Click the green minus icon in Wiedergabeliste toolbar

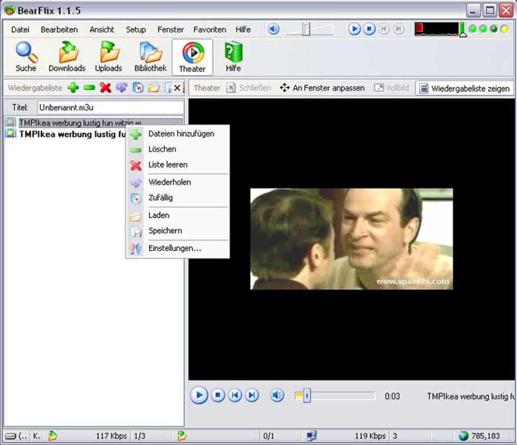pos(89,88)
